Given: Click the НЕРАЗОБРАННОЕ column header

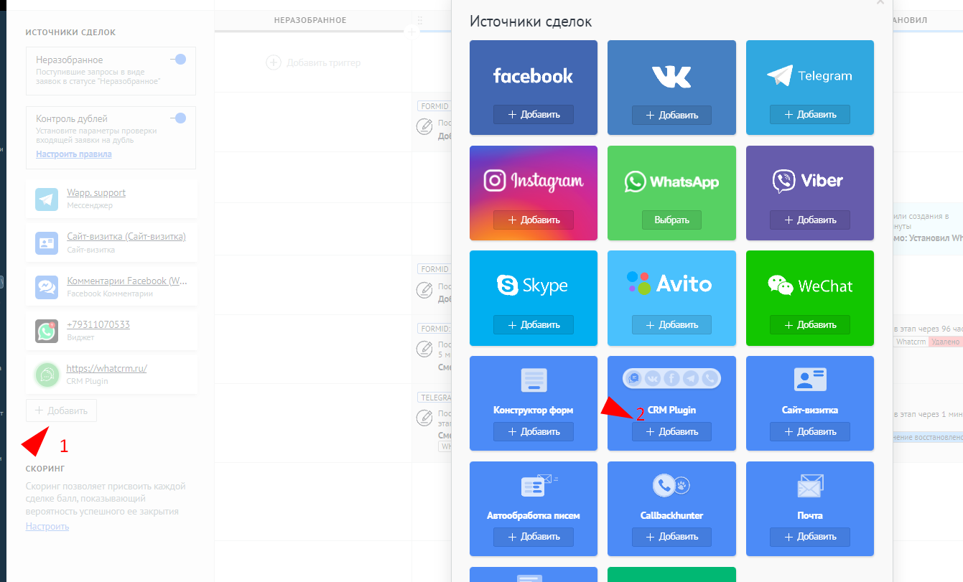Looking at the screenshot, I should pos(310,20).
